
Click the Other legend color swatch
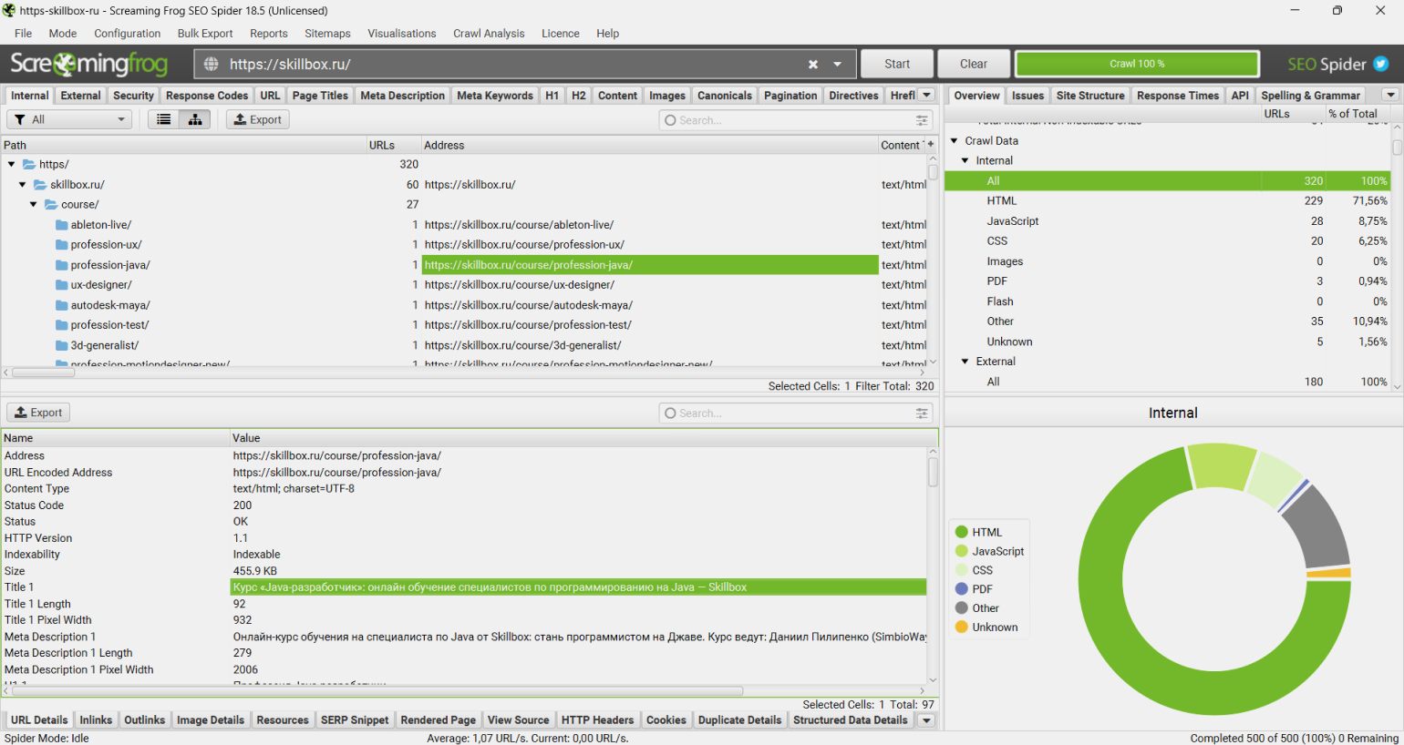pyautogui.click(x=961, y=608)
